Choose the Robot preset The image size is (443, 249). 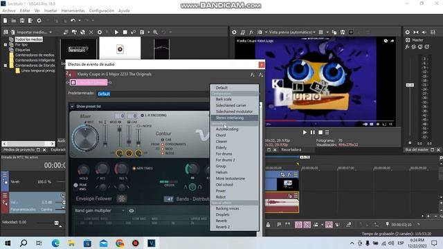click(221, 197)
